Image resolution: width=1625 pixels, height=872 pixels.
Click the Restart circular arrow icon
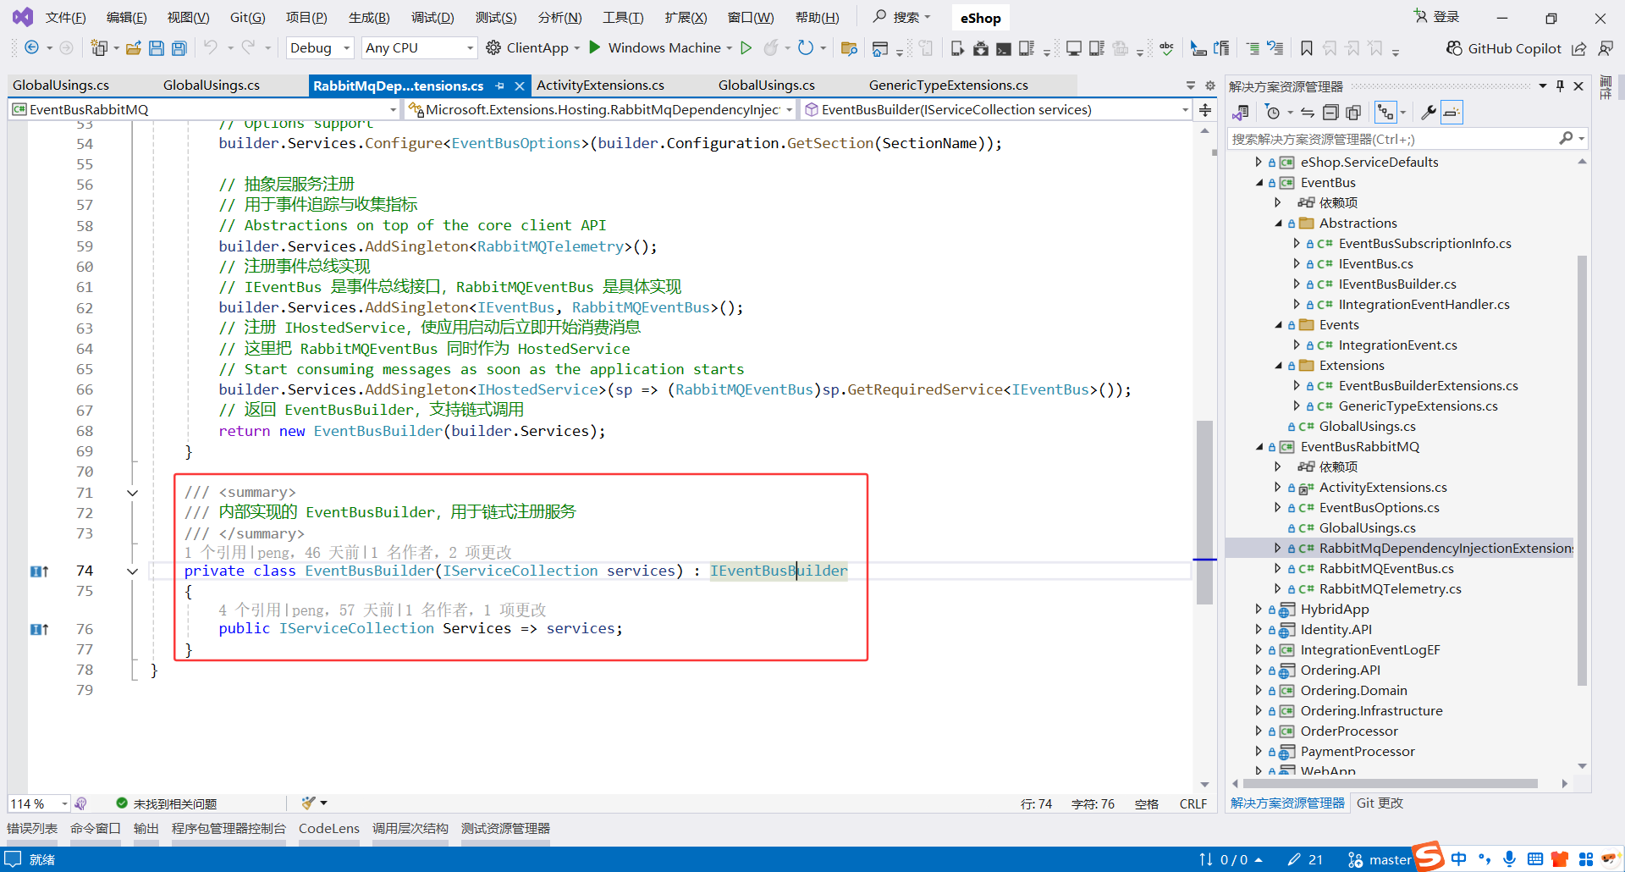point(806,47)
